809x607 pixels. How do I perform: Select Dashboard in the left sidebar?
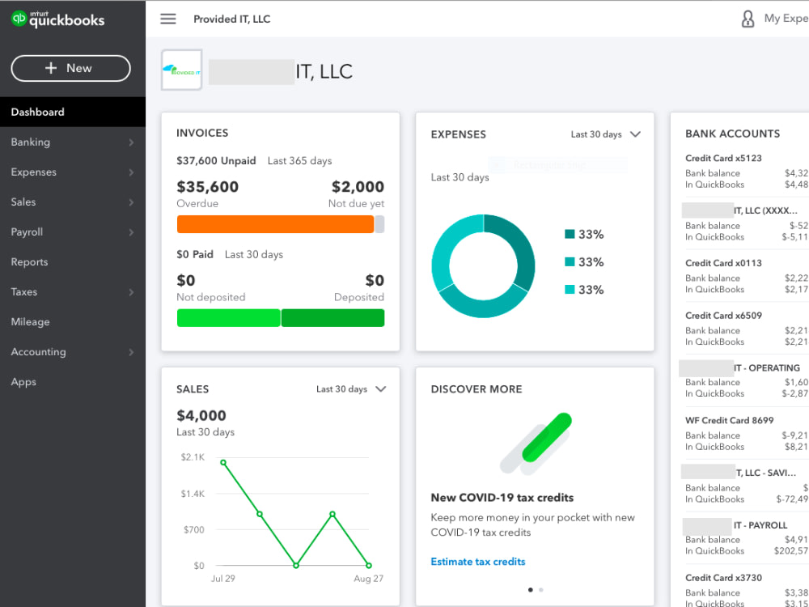click(x=36, y=112)
